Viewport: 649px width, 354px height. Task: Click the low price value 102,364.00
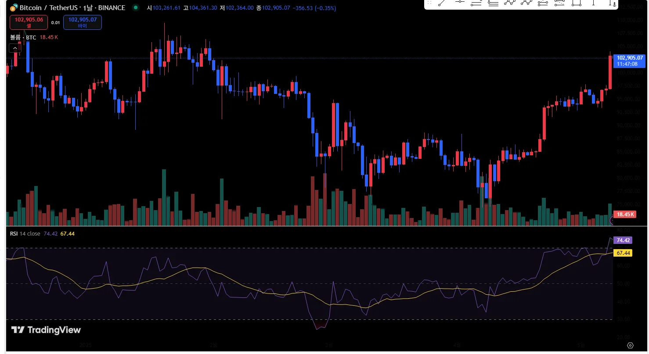pos(239,8)
